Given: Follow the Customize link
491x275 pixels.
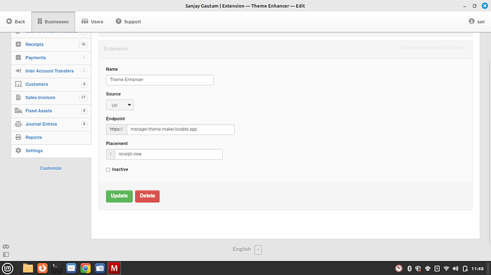Looking at the screenshot, I should (x=51, y=168).
